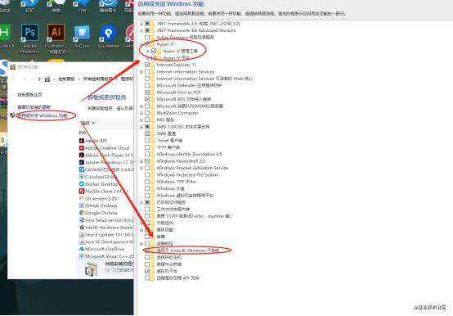Click All Control Panel Items breadcrumb
Screen dimensions: 453x316
pyautogui.click(x=97, y=79)
